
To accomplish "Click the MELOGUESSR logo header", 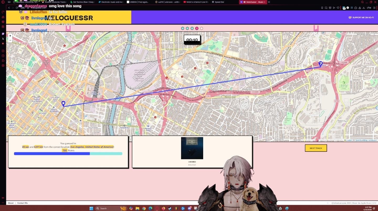I will [x=69, y=18].
